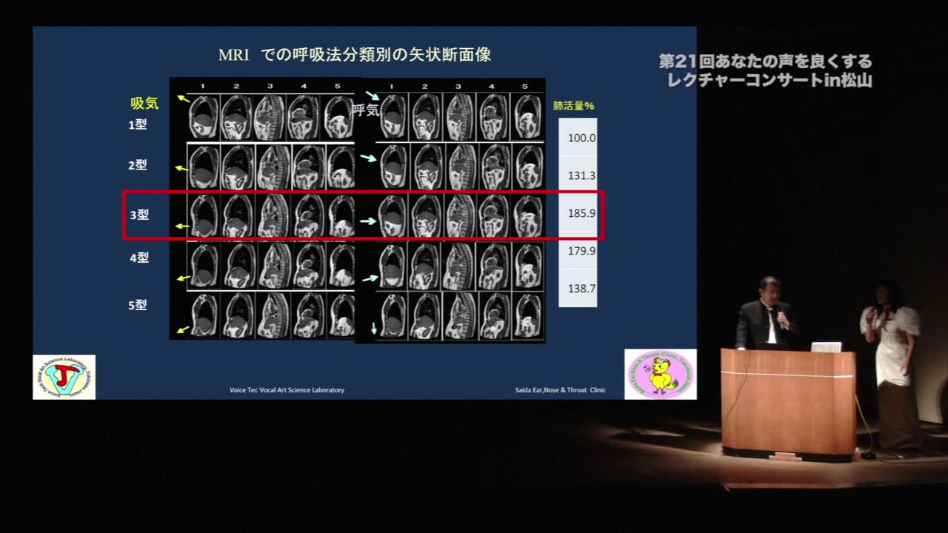Click the open laptop on the podium
Viewport: 948px width, 533px height.
[x=826, y=346]
